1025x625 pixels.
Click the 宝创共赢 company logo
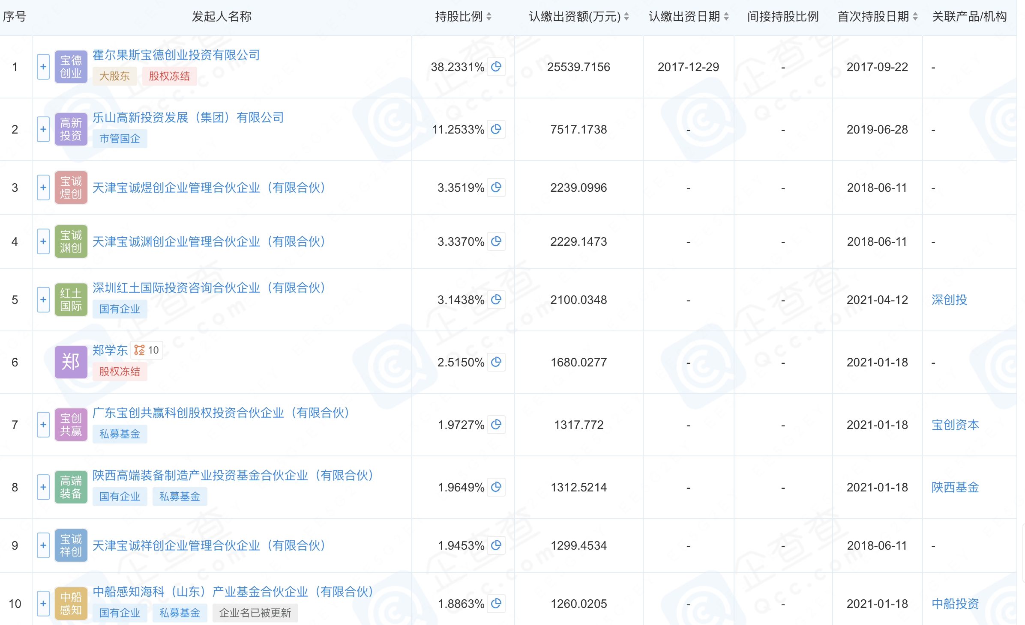[71, 425]
